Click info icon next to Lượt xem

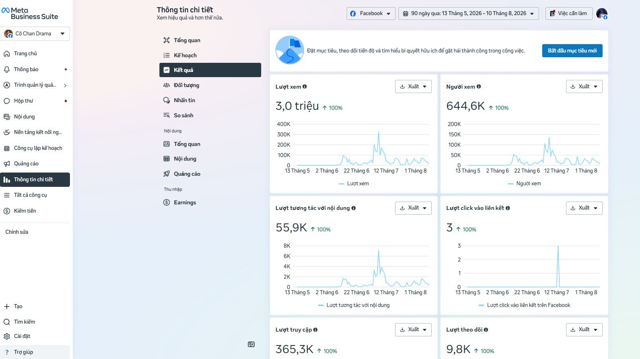tap(305, 87)
